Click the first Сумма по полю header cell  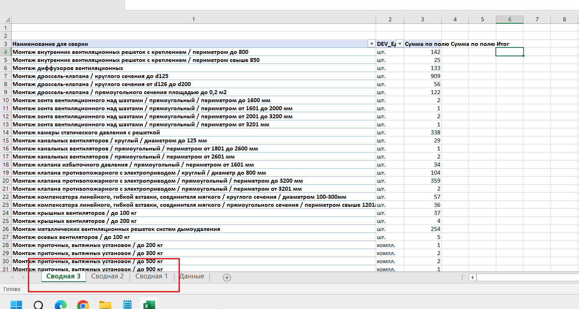point(423,44)
